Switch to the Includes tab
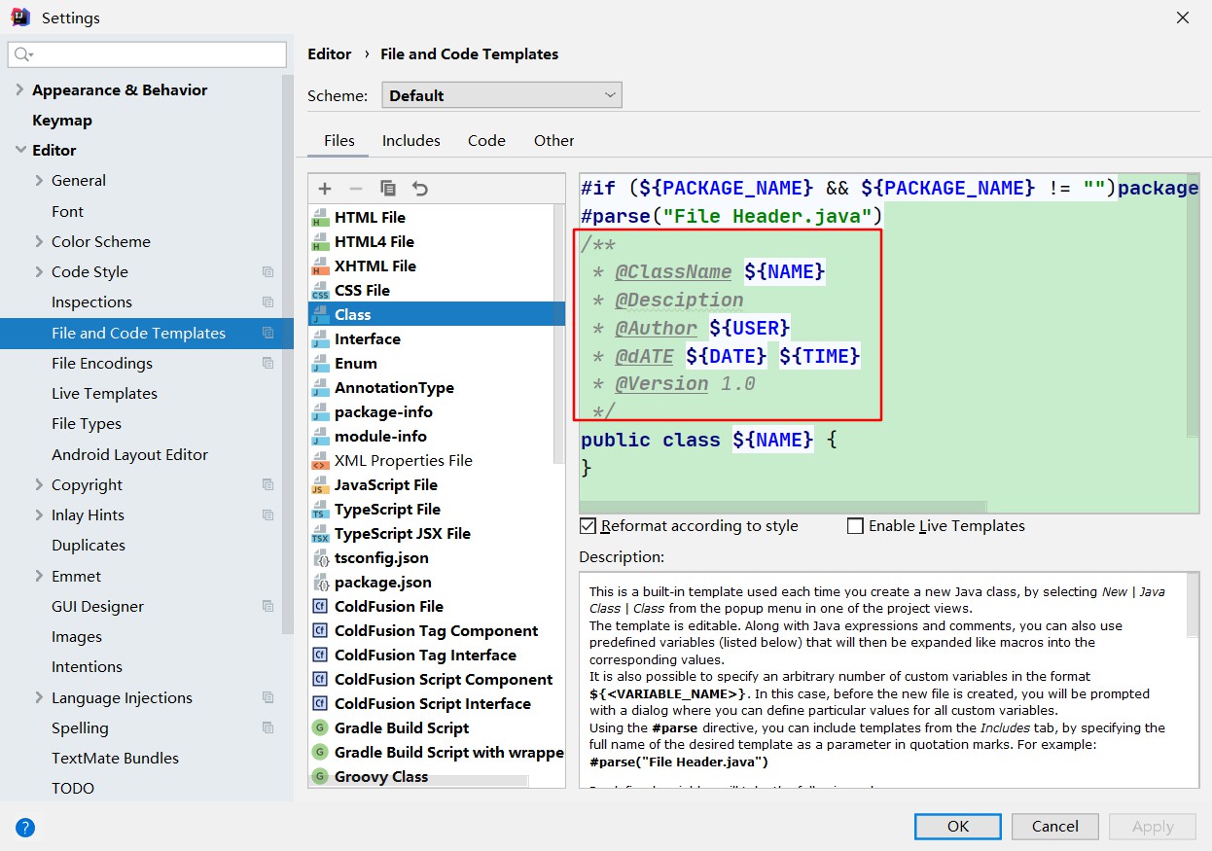The width and height of the screenshot is (1212, 851). [410, 140]
